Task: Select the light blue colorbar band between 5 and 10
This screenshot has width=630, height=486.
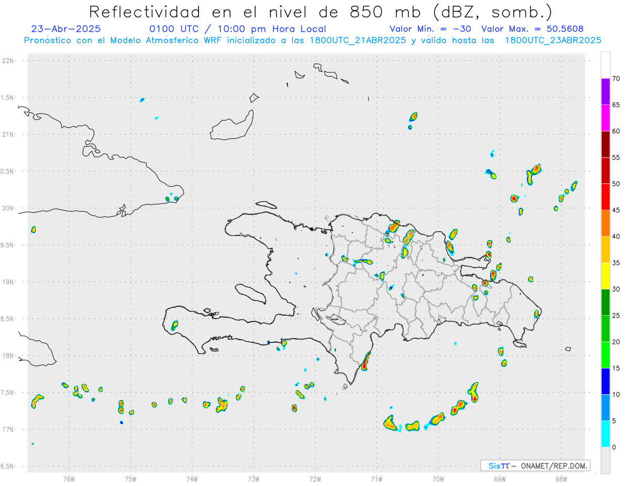Action: point(605,407)
